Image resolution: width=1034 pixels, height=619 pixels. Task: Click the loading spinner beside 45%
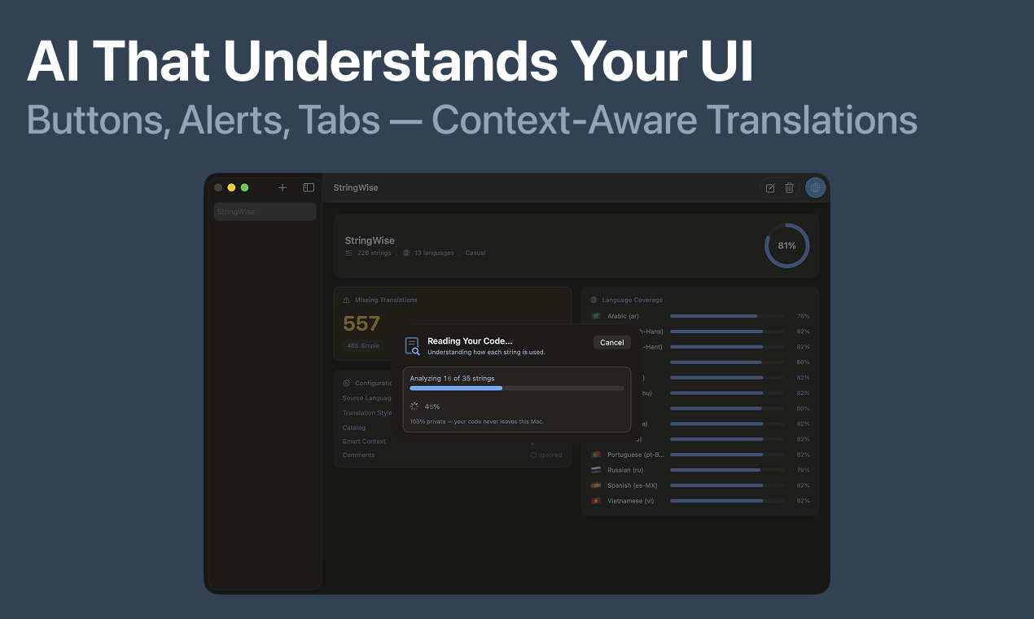[x=414, y=406]
